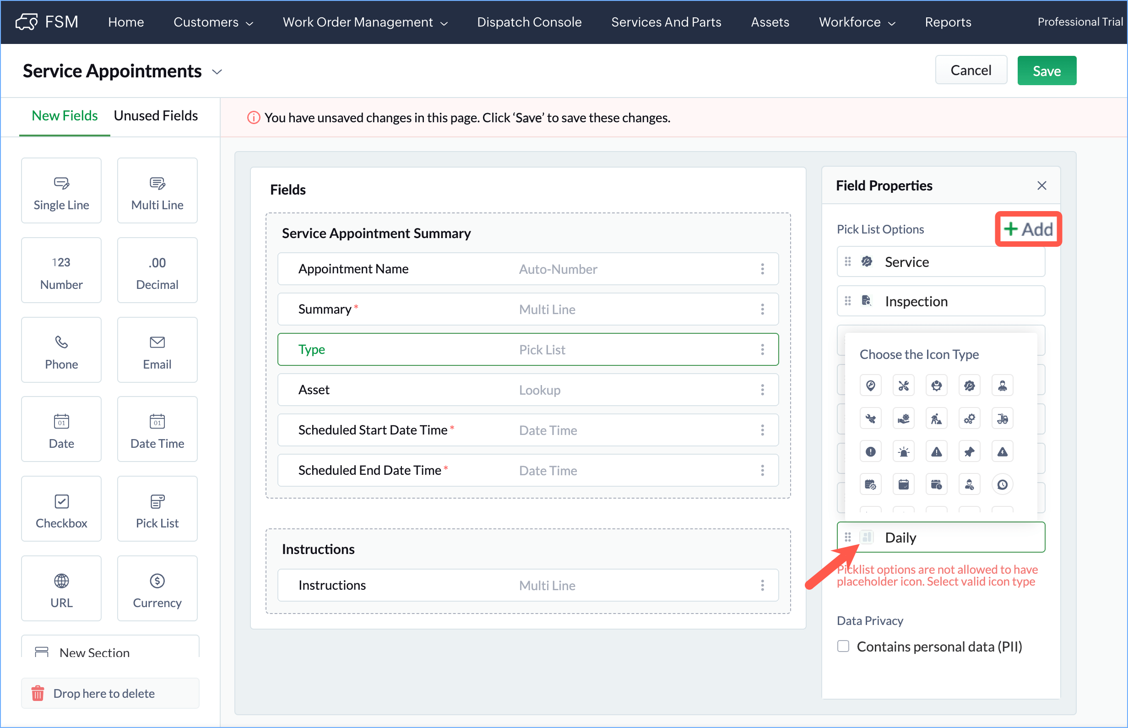Pick the clock icon type
This screenshot has height=728, width=1128.
pyautogui.click(x=1002, y=484)
